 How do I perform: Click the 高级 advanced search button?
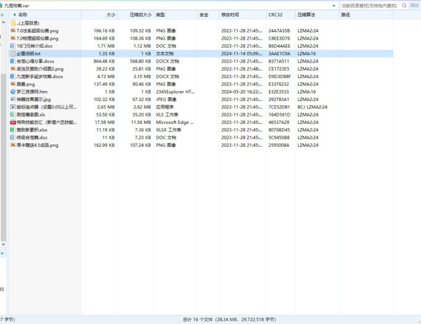[414, 5]
